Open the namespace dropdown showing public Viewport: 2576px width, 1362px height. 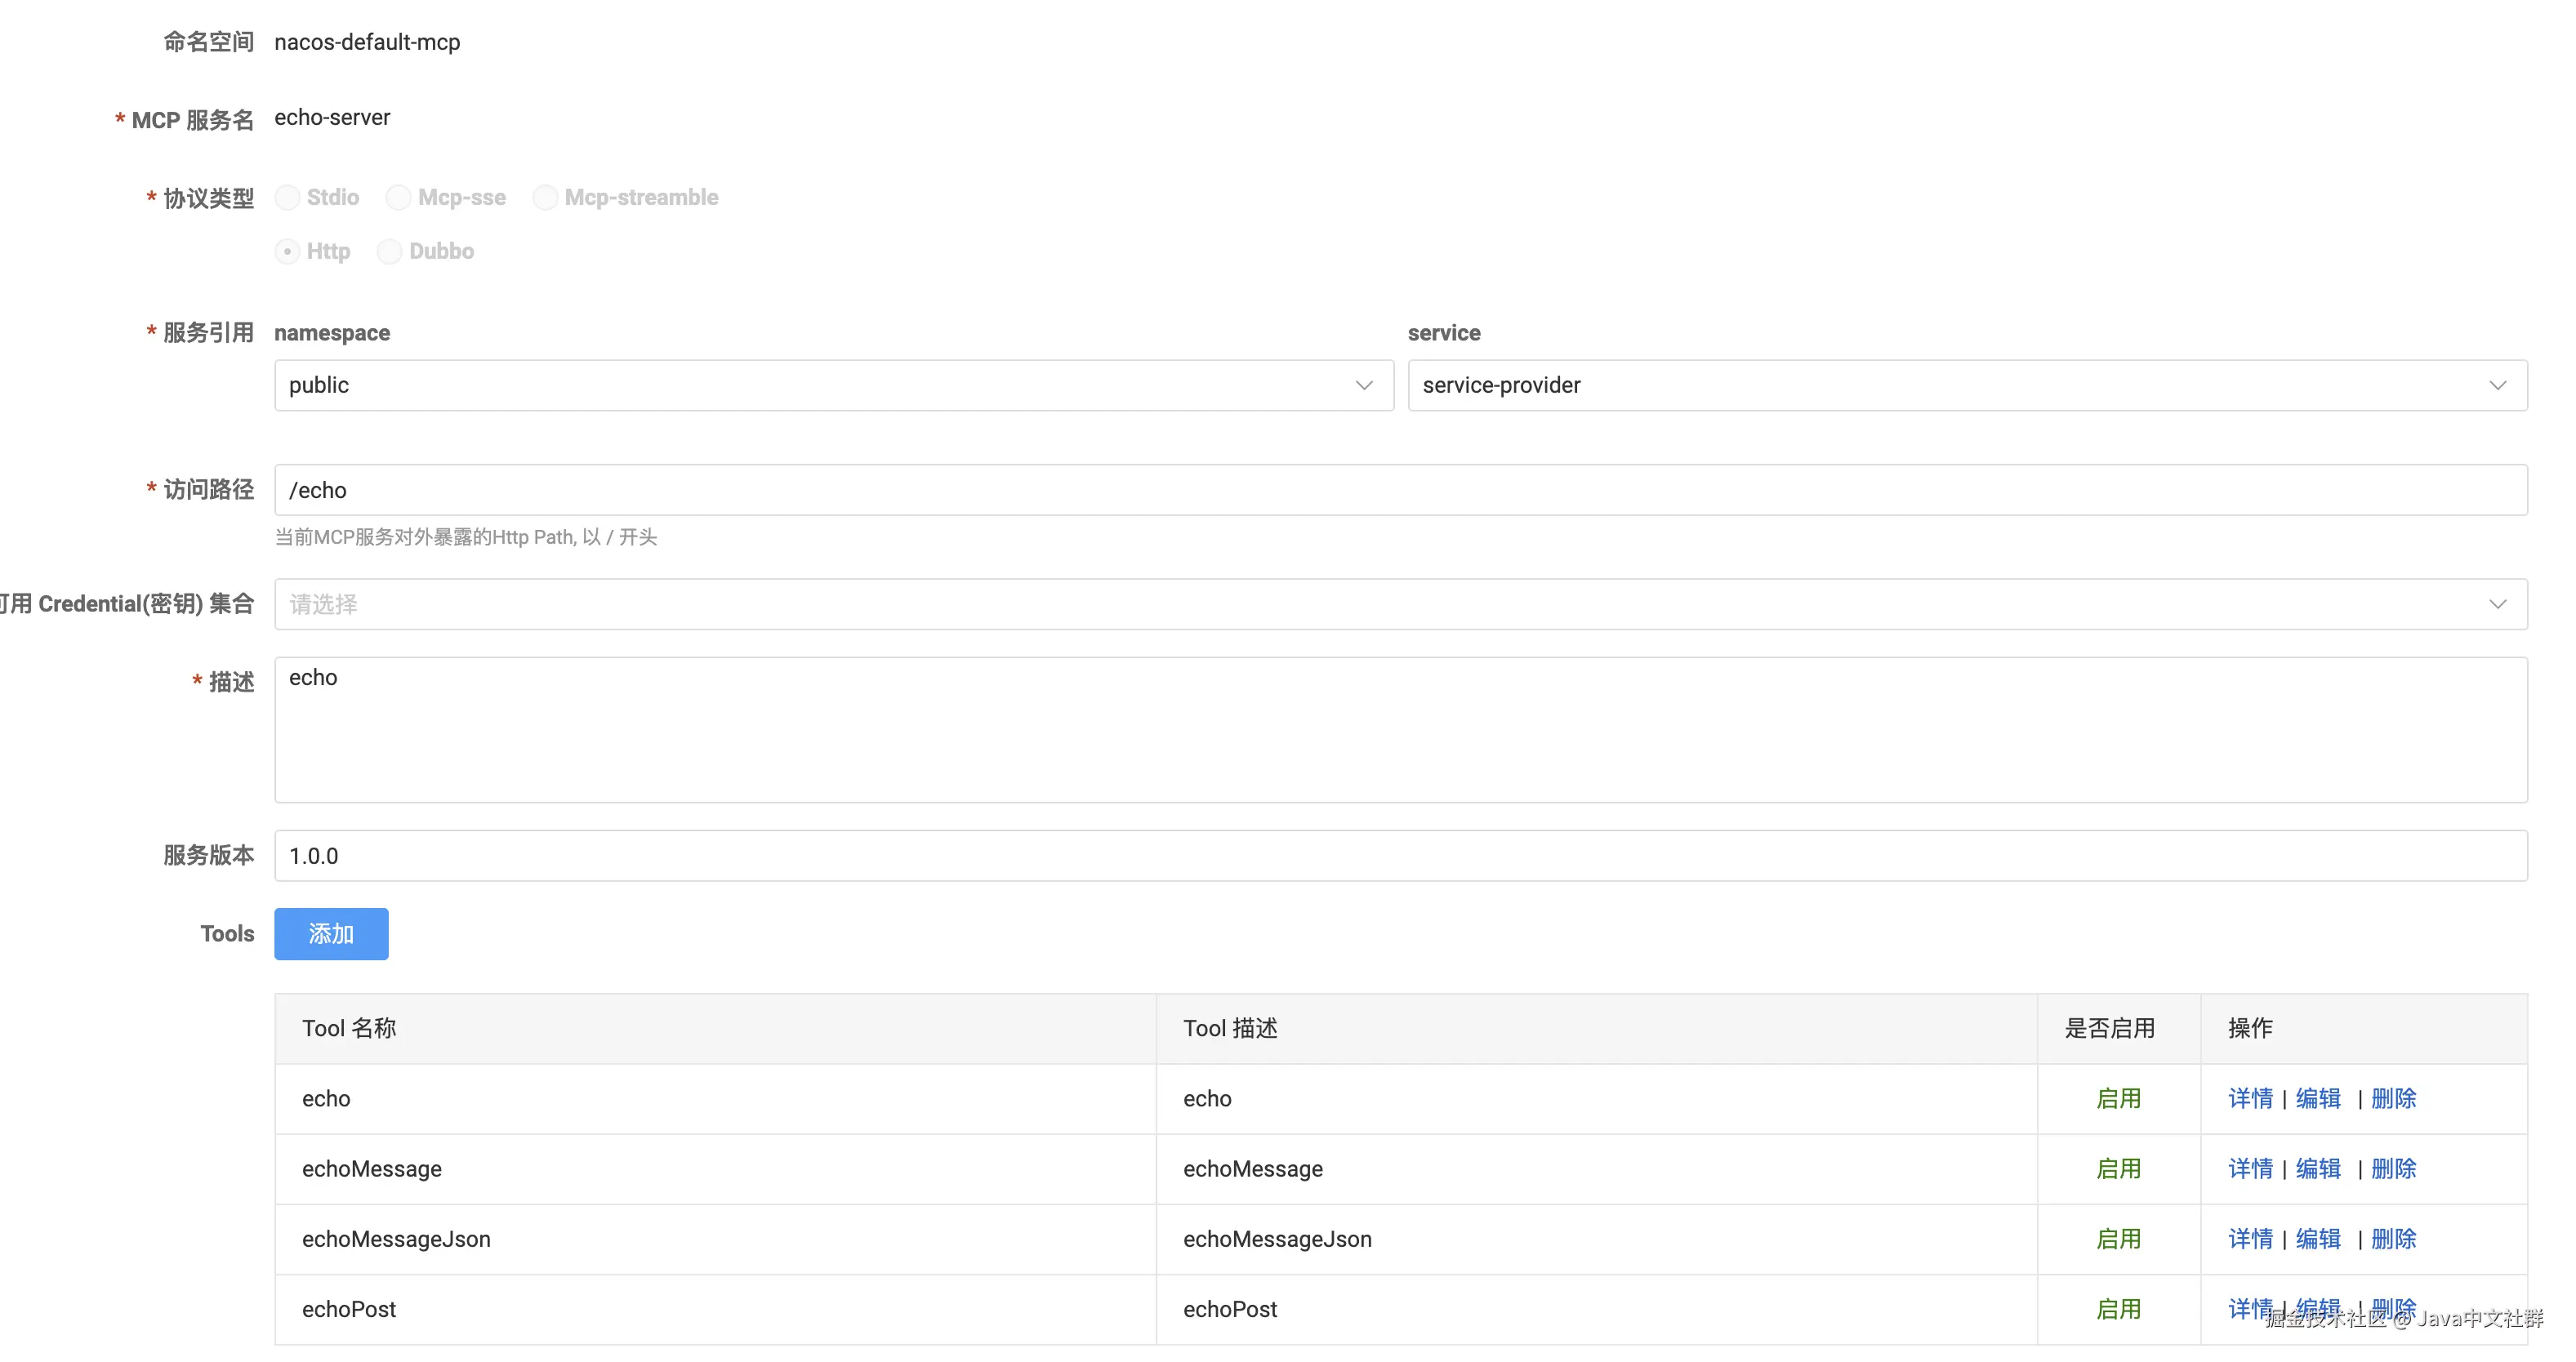point(820,385)
